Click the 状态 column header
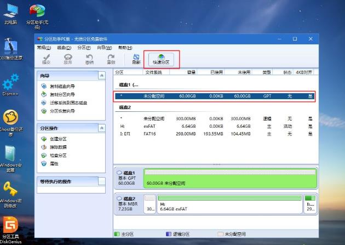This screenshot has width=345, height=245. (283, 72)
